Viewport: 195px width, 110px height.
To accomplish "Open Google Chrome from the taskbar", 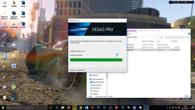I will point(80,108).
